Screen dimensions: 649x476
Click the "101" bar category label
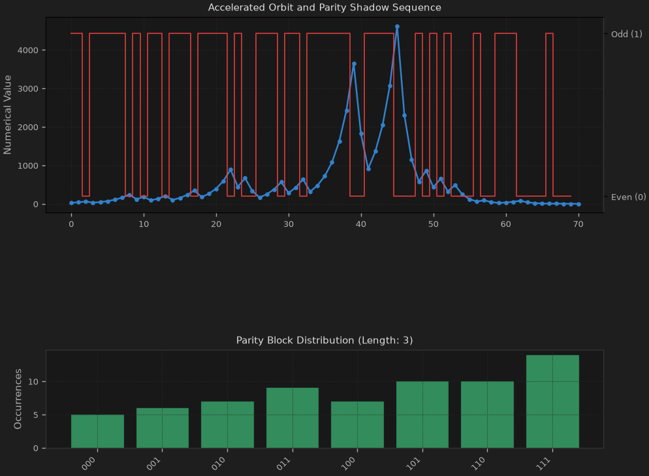click(413, 463)
